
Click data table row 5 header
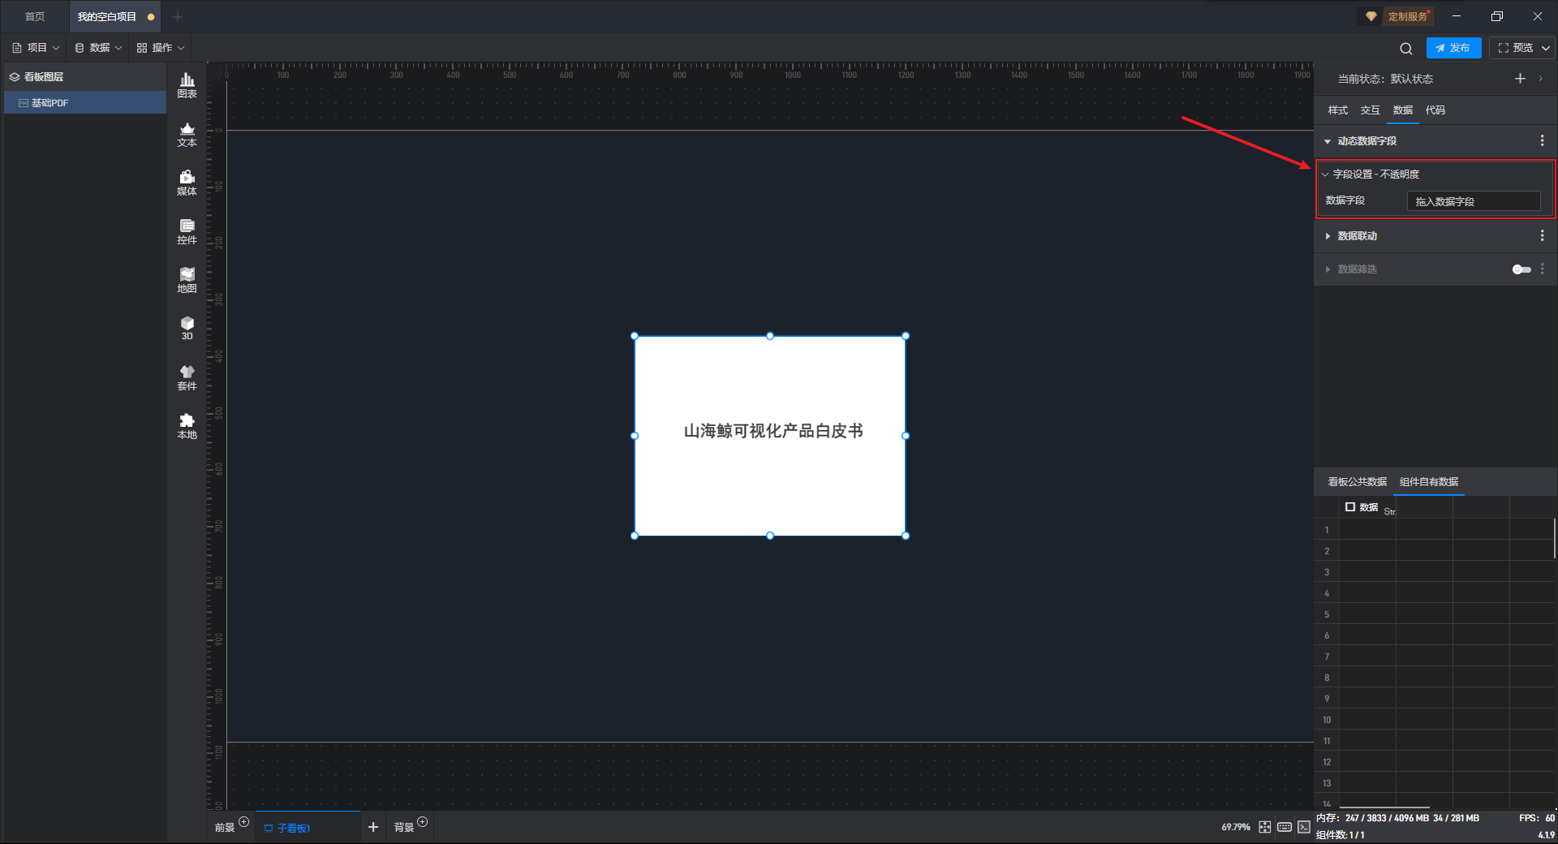pyautogui.click(x=1327, y=614)
